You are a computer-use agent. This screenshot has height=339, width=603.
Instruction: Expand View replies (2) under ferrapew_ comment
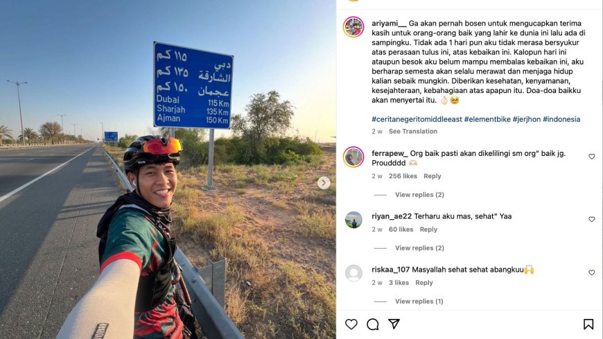point(419,195)
